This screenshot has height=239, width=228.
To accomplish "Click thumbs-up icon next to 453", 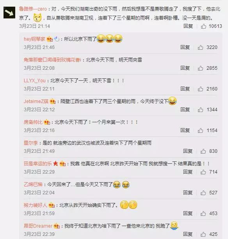I will (203, 214).
